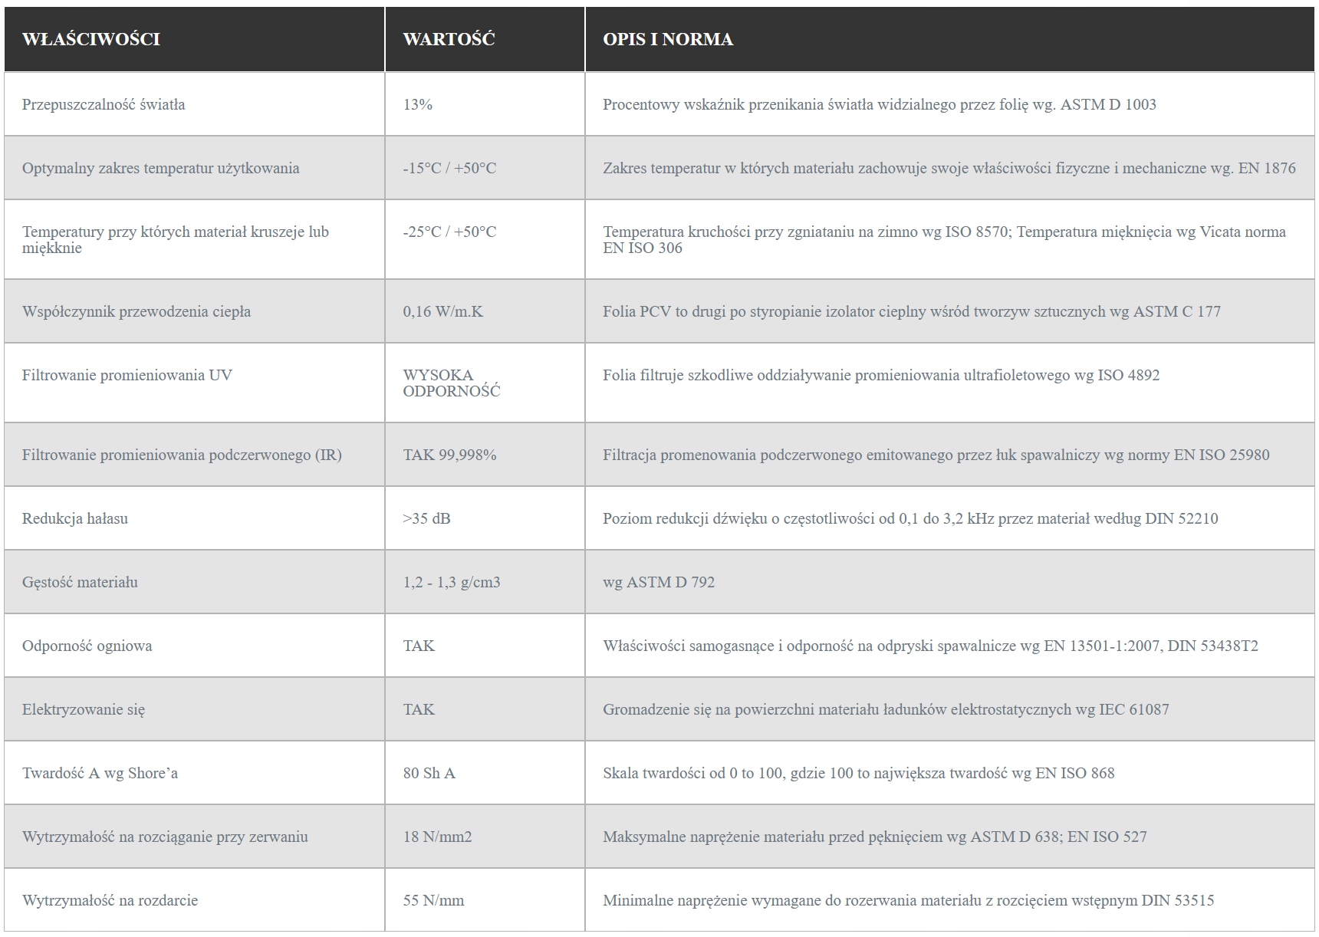
Task: Select the Filtrowanie promieniowania UV label
Action: pyautogui.click(x=127, y=375)
